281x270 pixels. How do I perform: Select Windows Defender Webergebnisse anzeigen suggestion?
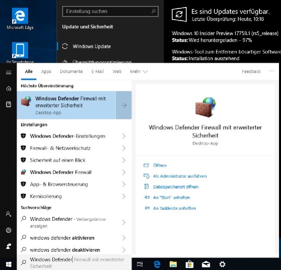[x=74, y=222]
